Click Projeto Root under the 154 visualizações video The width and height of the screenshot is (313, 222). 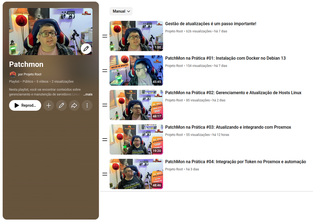click(174, 66)
